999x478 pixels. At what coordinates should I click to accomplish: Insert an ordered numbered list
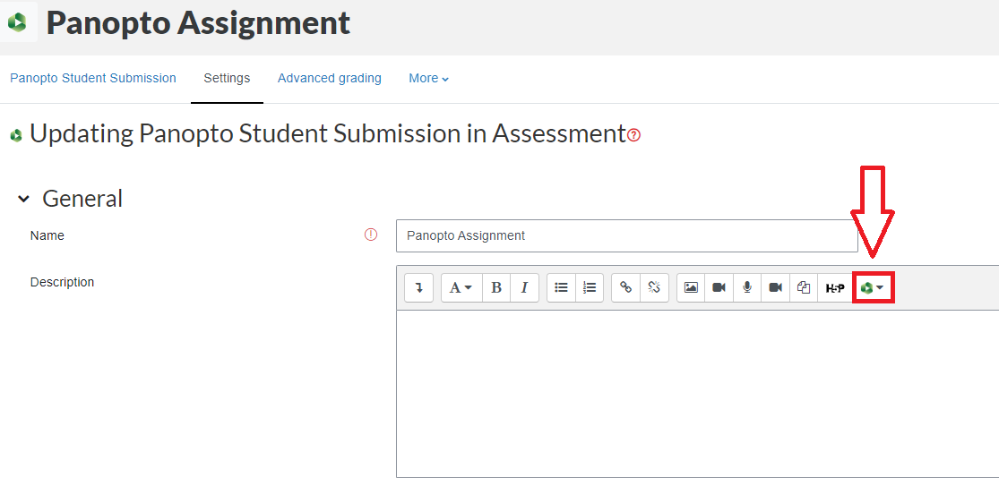point(590,287)
